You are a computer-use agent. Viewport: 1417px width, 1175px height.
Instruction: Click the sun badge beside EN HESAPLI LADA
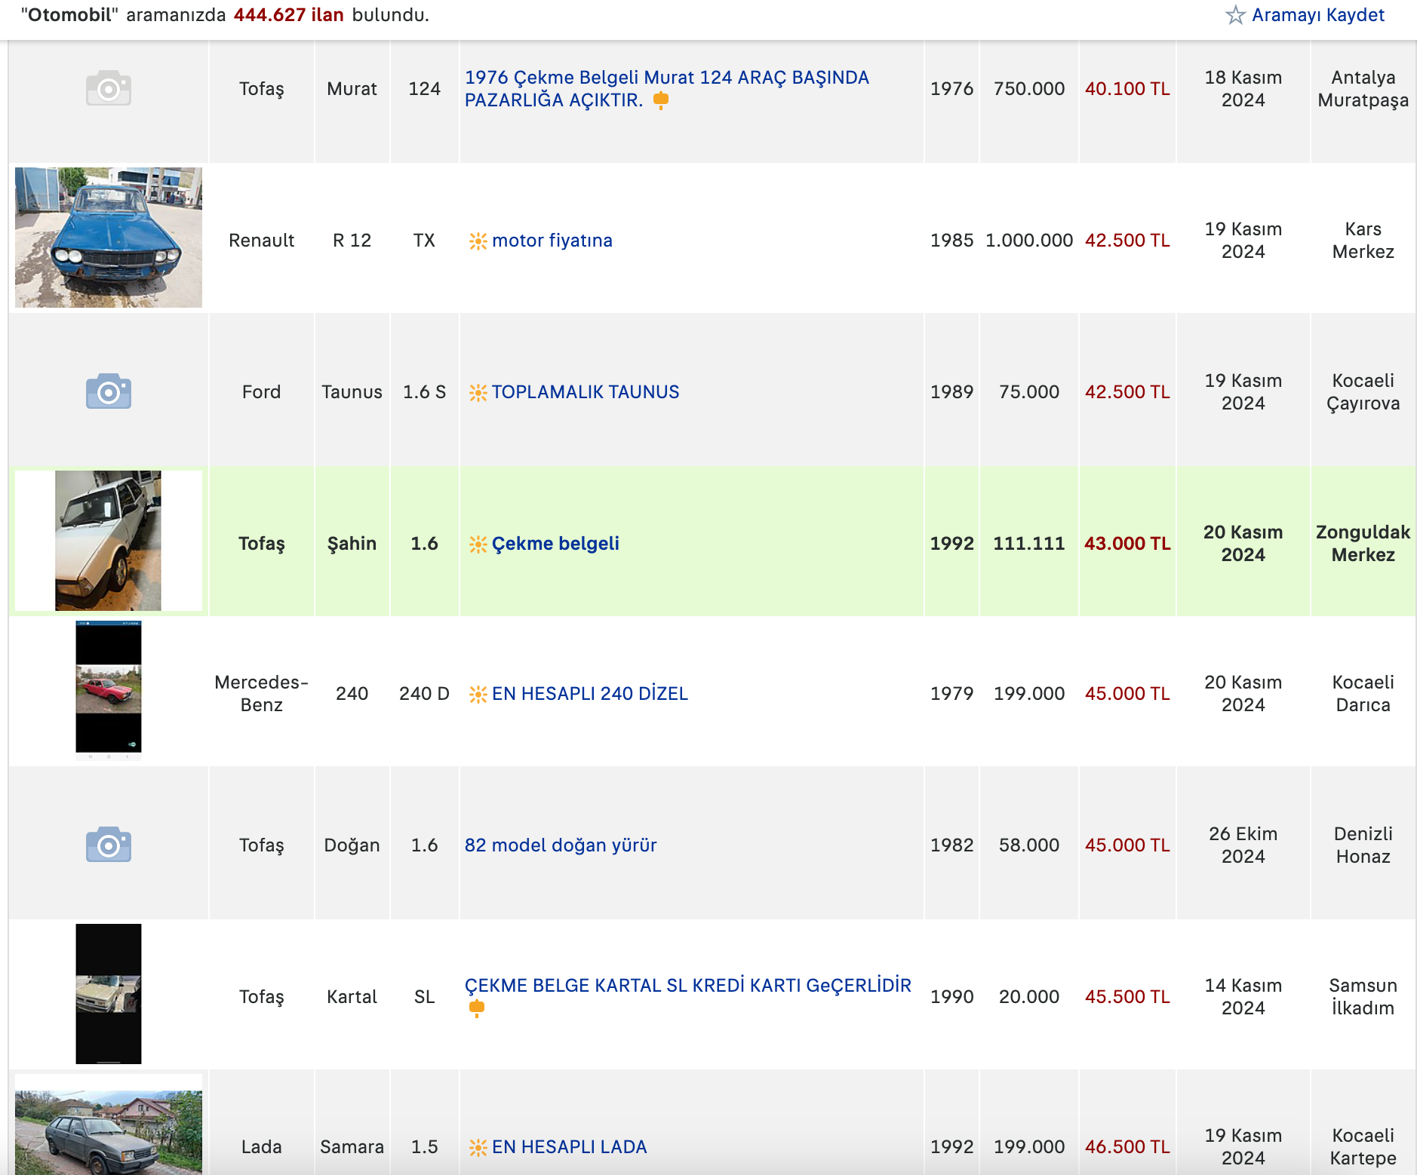click(x=478, y=1147)
